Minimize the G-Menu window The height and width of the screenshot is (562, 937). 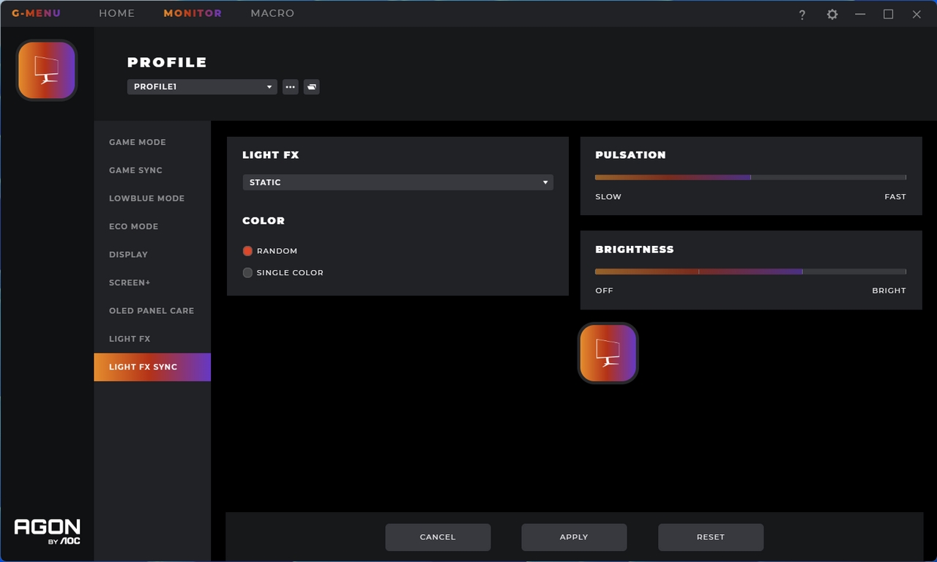pyautogui.click(x=860, y=15)
